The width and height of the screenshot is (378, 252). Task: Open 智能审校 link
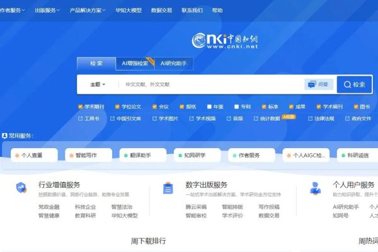(x=196, y=215)
